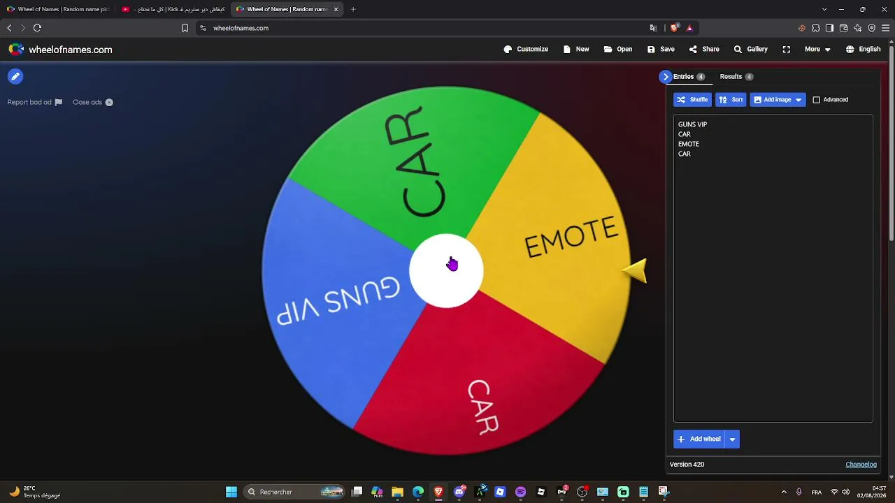Switch to the Results tab
895x503 pixels.
pyautogui.click(x=736, y=77)
